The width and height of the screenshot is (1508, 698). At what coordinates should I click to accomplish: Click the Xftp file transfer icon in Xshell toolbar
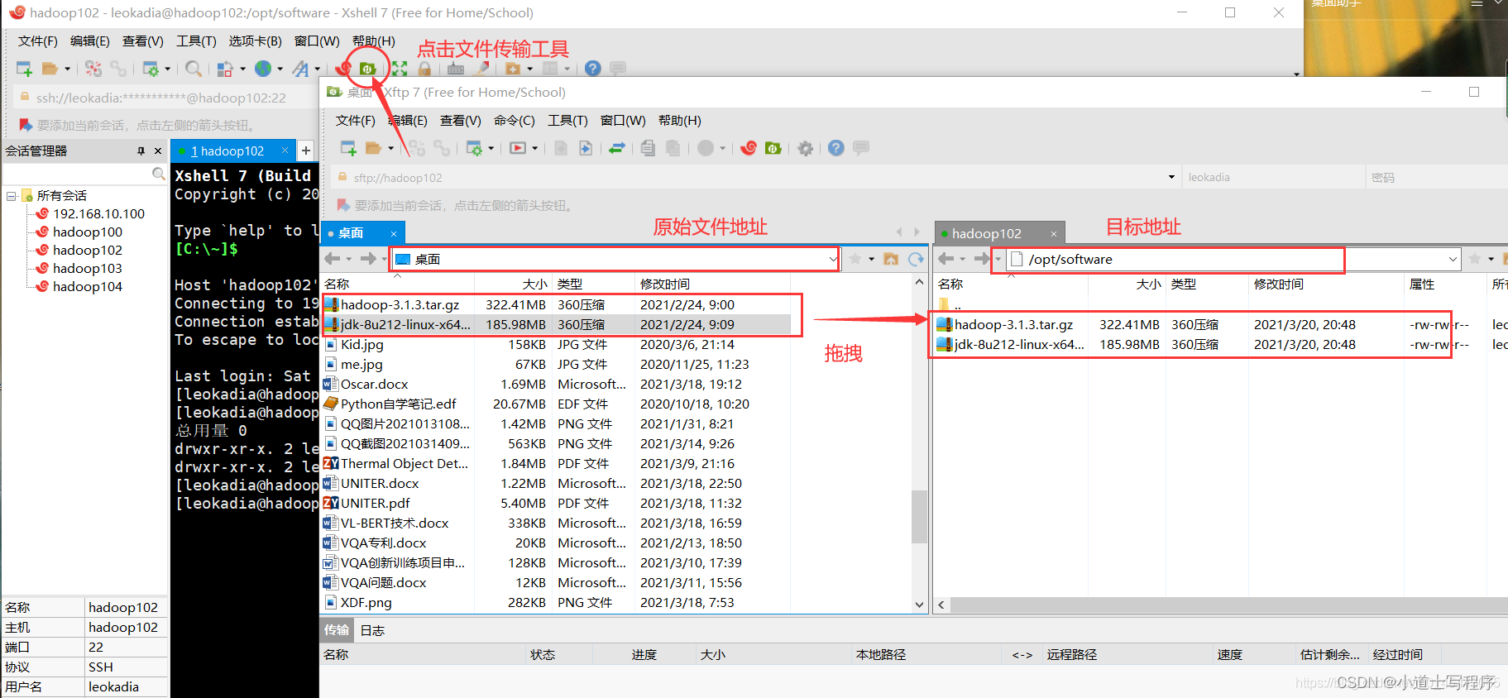click(367, 69)
